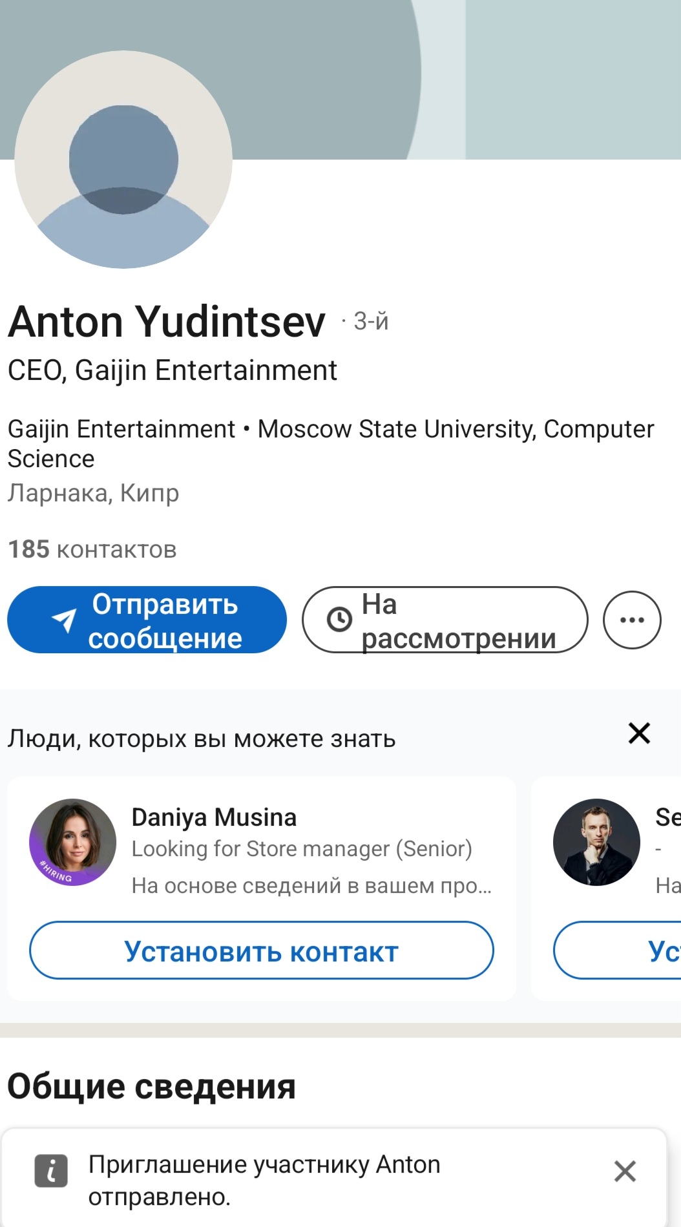Image resolution: width=681 pixels, height=1227 pixels.
Task: Open Anton Yudintsev's profile avatar
Action: pyautogui.click(x=123, y=160)
